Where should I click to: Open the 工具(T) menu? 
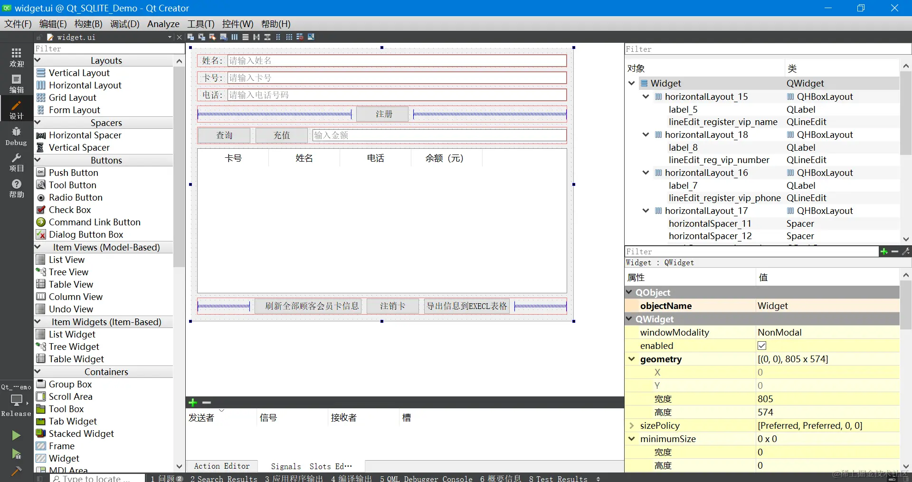(x=200, y=24)
